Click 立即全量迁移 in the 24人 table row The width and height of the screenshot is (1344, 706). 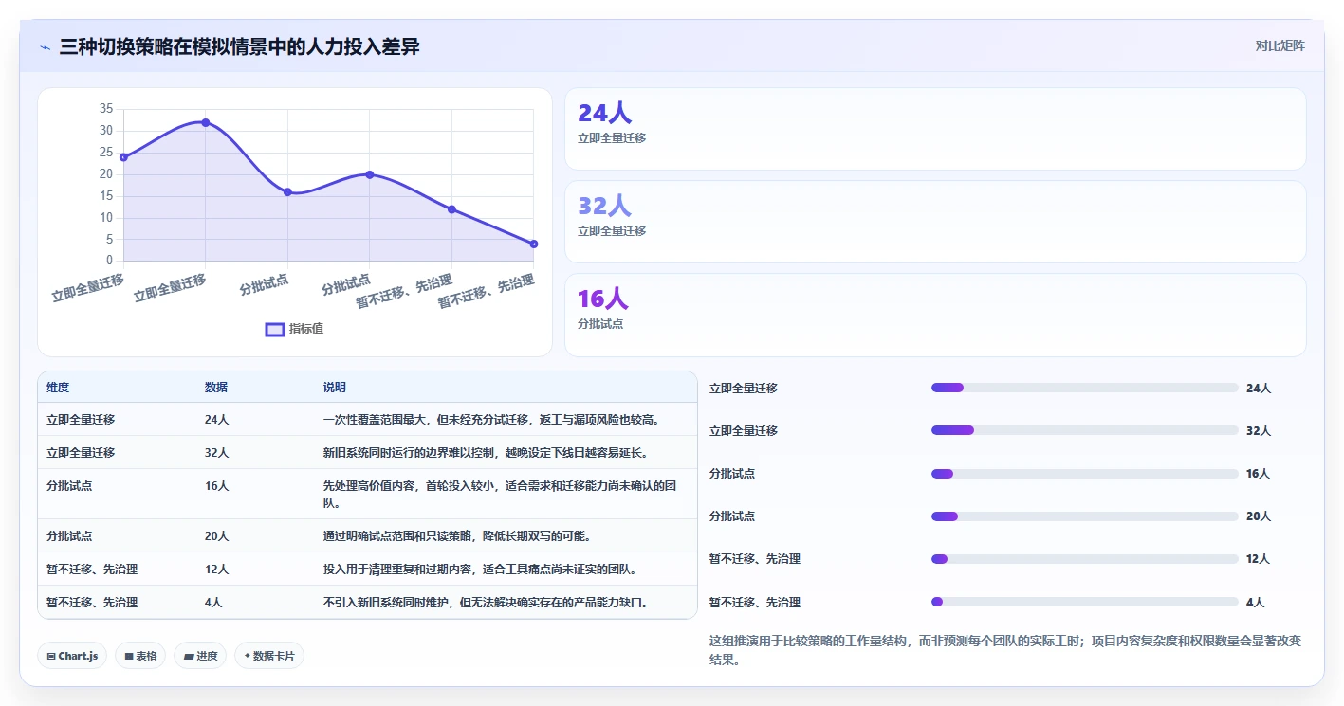click(x=81, y=419)
